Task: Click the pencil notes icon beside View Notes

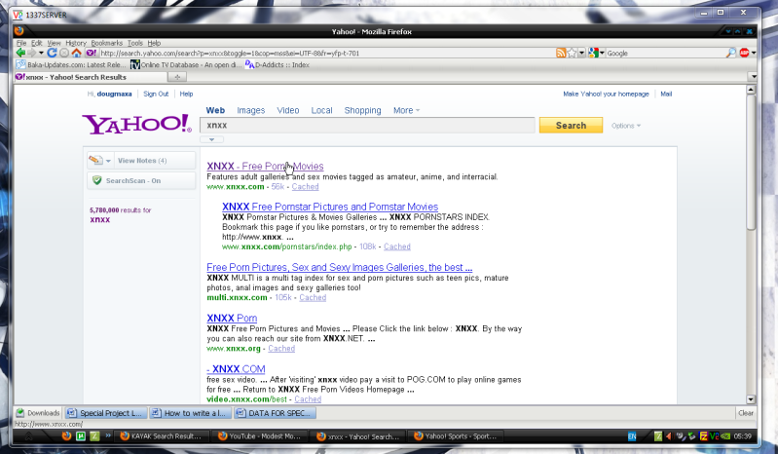Action: pos(95,161)
